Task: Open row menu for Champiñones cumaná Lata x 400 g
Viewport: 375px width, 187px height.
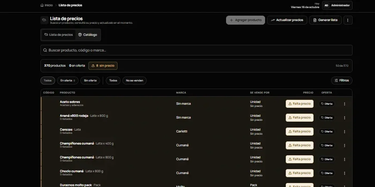Action: tap(344, 146)
